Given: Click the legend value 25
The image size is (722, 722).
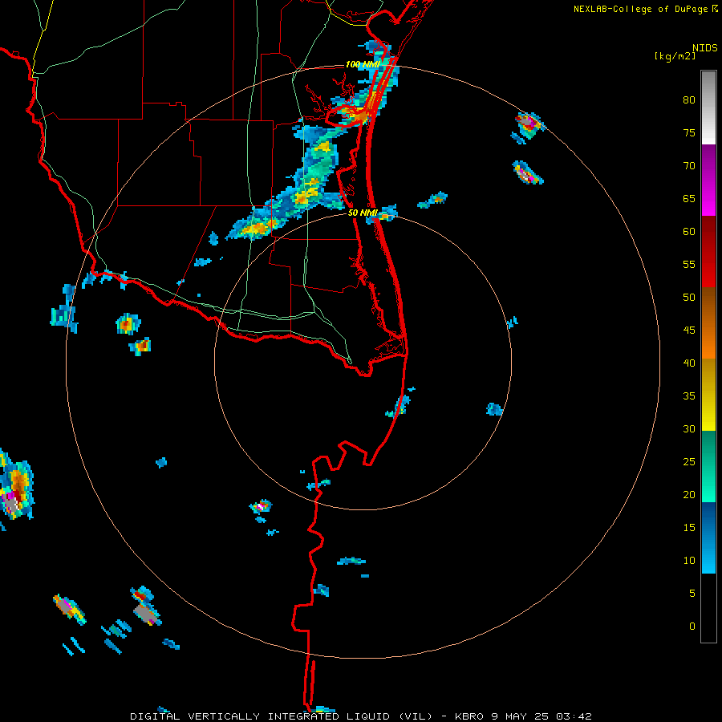Looking at the screenshot, I should tap(689, 462).
